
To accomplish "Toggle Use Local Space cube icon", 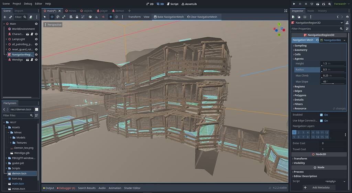I will pyautogui.click(x=90, y=17).
